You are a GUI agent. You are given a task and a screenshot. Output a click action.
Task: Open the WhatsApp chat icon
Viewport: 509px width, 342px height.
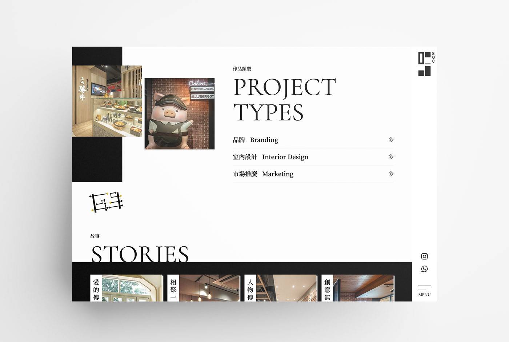point(424,269)
